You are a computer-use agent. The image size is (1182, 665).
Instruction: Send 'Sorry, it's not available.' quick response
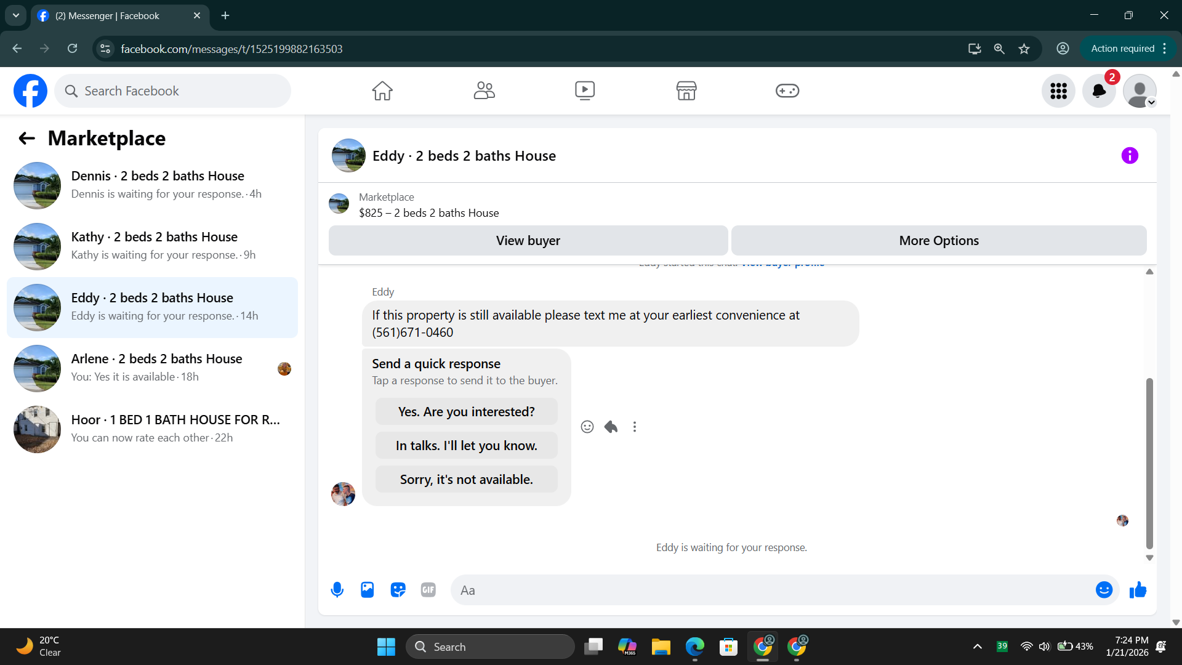point(466,479)
